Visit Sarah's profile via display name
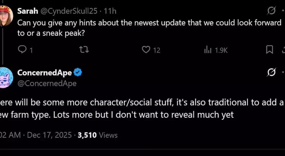The image size is (285, 156). (28, 11)
